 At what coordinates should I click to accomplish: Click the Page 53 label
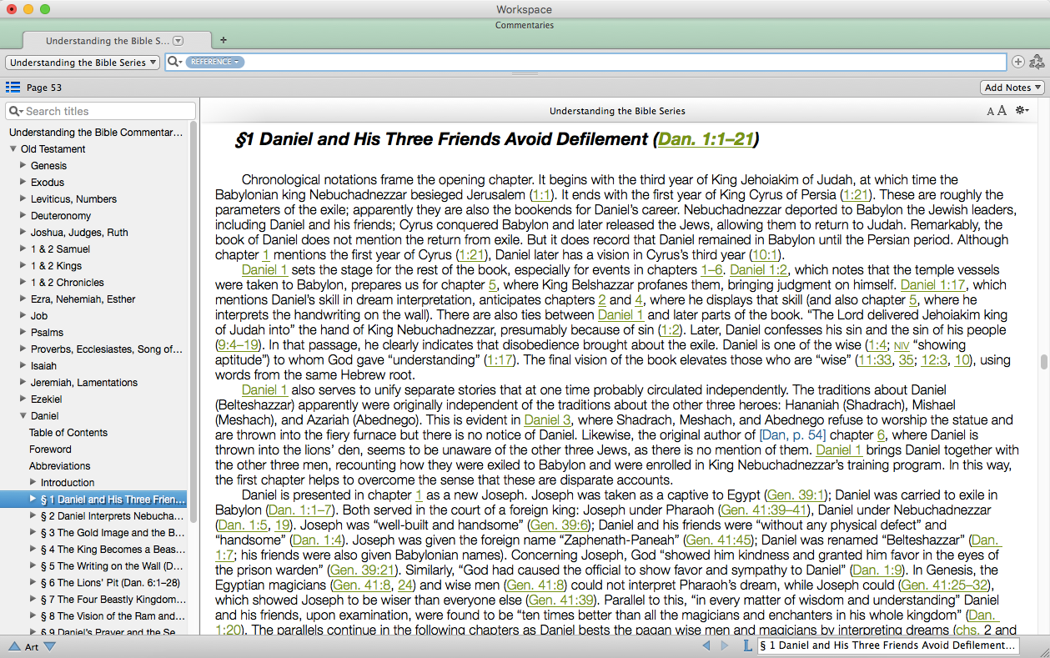pos(44,88)
